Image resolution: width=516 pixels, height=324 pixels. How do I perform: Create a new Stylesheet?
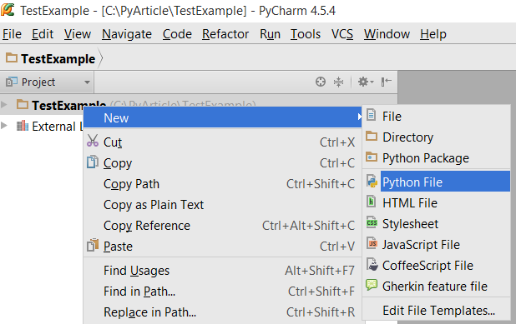[437, 224]
